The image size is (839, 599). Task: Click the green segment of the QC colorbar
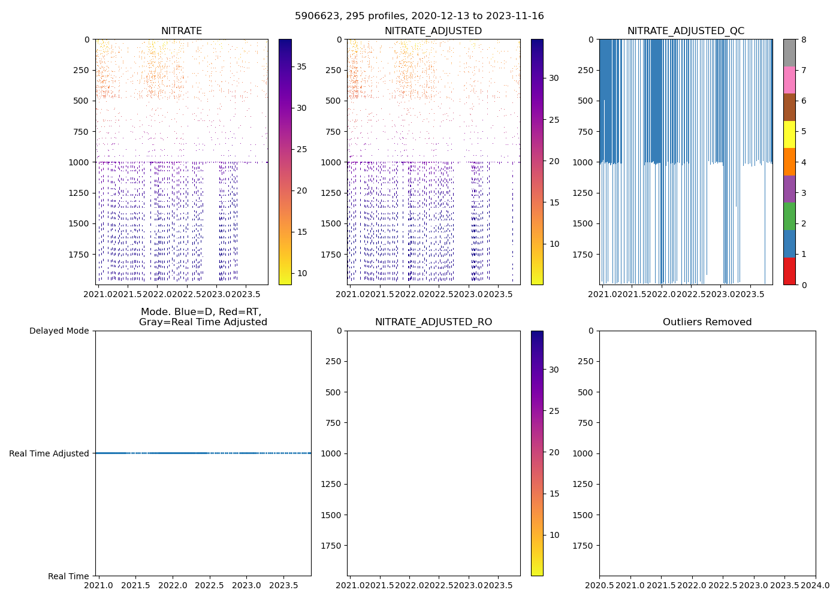[x=789, y=216]
